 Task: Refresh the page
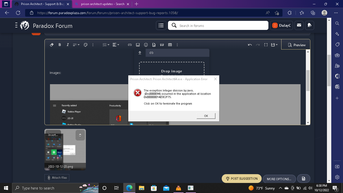click(x=18, y=13)
